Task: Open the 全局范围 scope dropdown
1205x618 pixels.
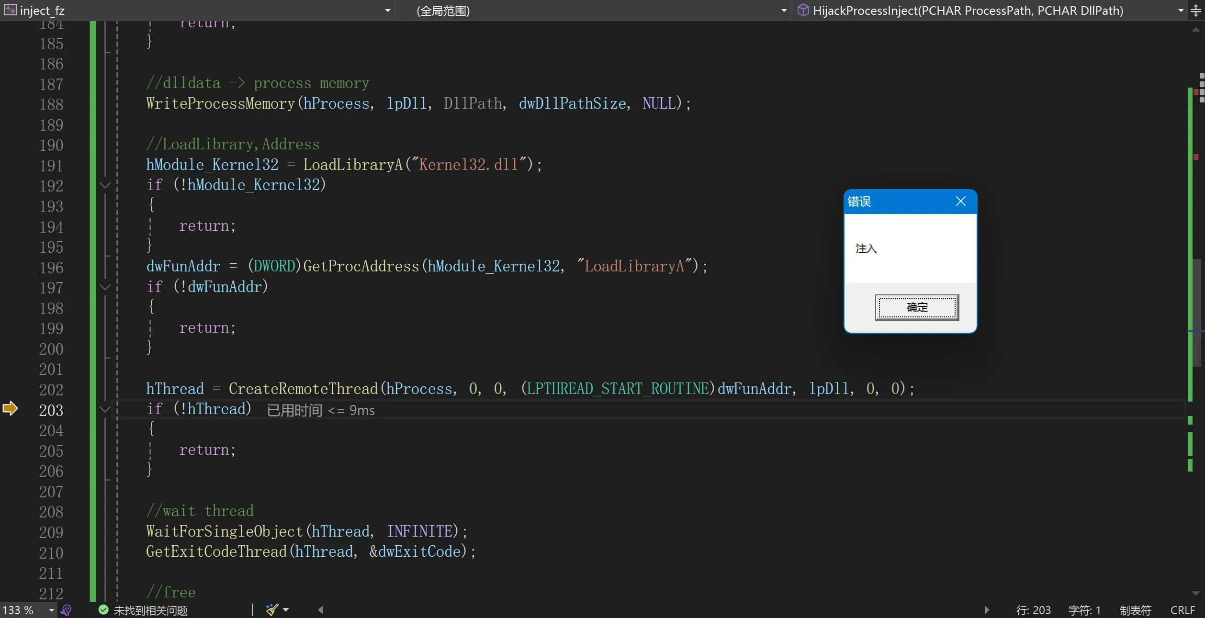Action: pos(784,11)
